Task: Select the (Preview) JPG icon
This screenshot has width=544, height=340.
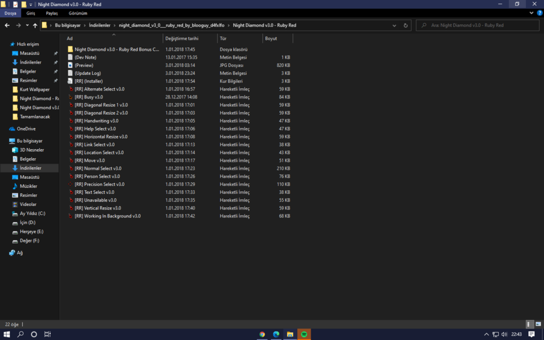Action: pos(70,65)
